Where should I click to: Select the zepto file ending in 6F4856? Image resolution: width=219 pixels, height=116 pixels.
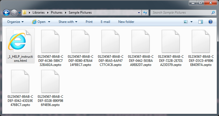(50, 88)
